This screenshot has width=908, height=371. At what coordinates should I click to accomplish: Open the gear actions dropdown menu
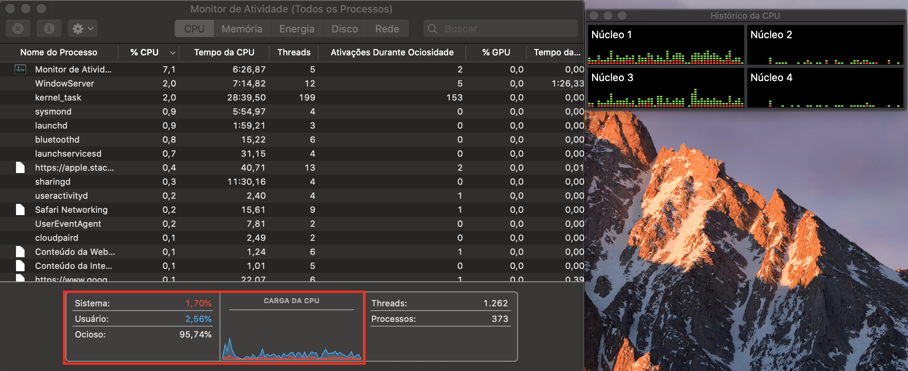point(83,28)
